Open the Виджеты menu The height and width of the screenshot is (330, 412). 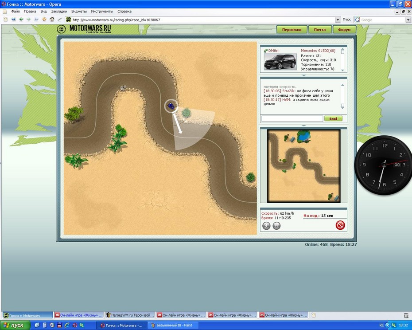coord(79,12)
